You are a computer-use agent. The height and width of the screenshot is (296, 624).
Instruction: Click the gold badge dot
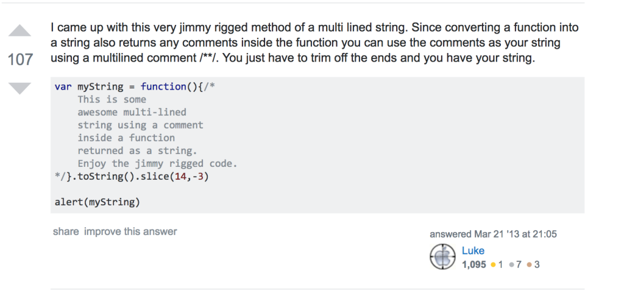[x=494, y=264]
